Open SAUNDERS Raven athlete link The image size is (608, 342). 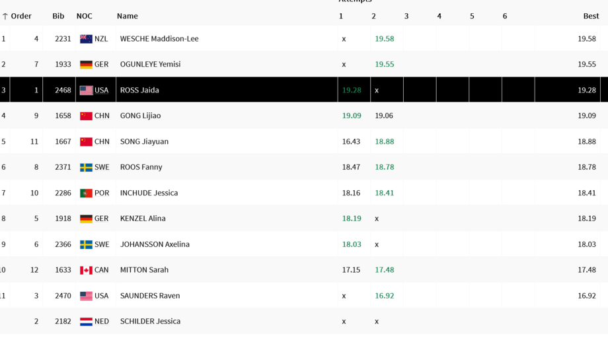150,296
